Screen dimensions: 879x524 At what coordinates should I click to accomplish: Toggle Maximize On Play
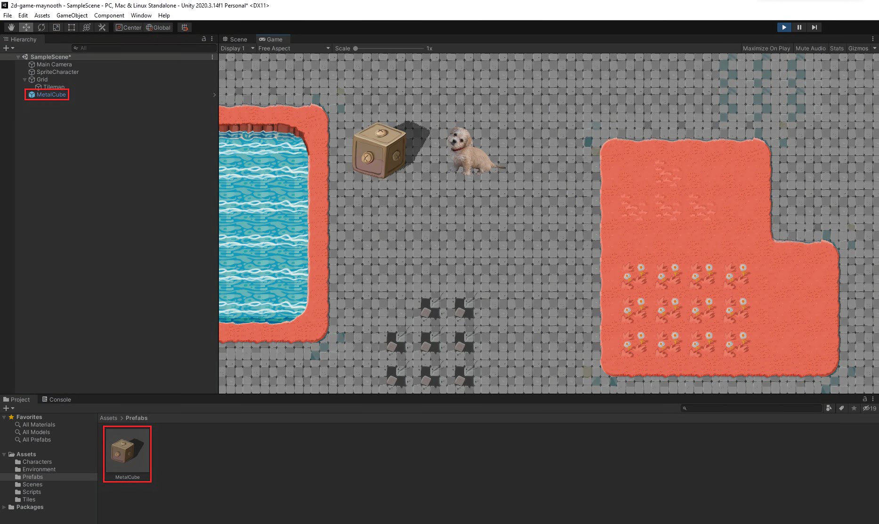click(x=766, y=48)
